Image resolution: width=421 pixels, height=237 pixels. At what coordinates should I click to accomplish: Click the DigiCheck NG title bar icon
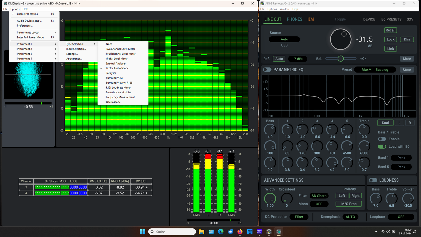point(5,3)
